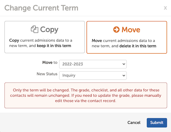Click the orange Move arrow circle icon
Viewport: 171px width, 132px height.
click(116, 29)
